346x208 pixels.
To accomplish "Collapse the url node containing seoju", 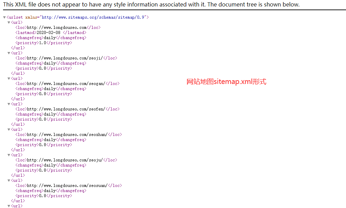I will coord(9,155).
